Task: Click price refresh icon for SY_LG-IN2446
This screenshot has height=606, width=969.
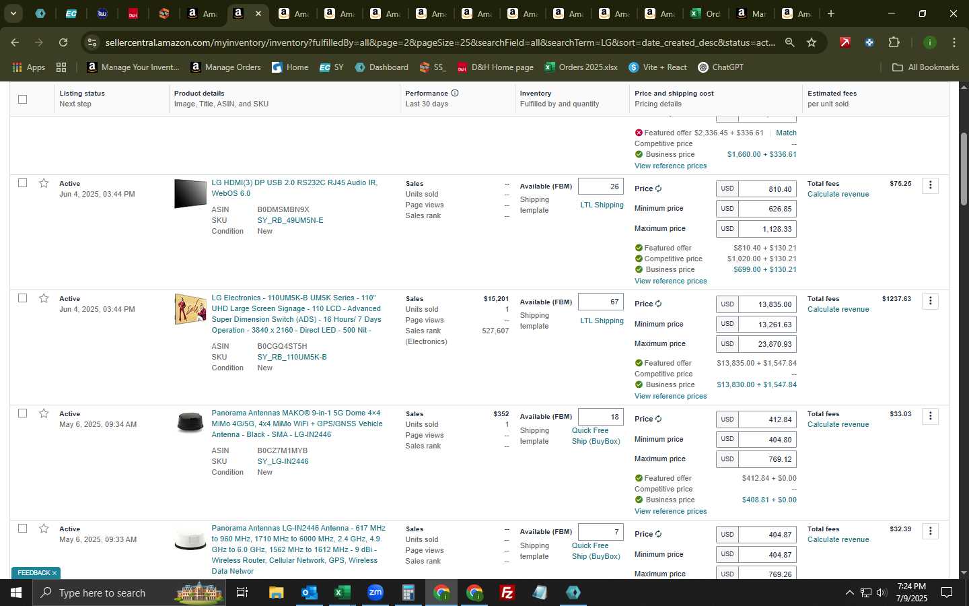Action: click(x=659, y=419)
